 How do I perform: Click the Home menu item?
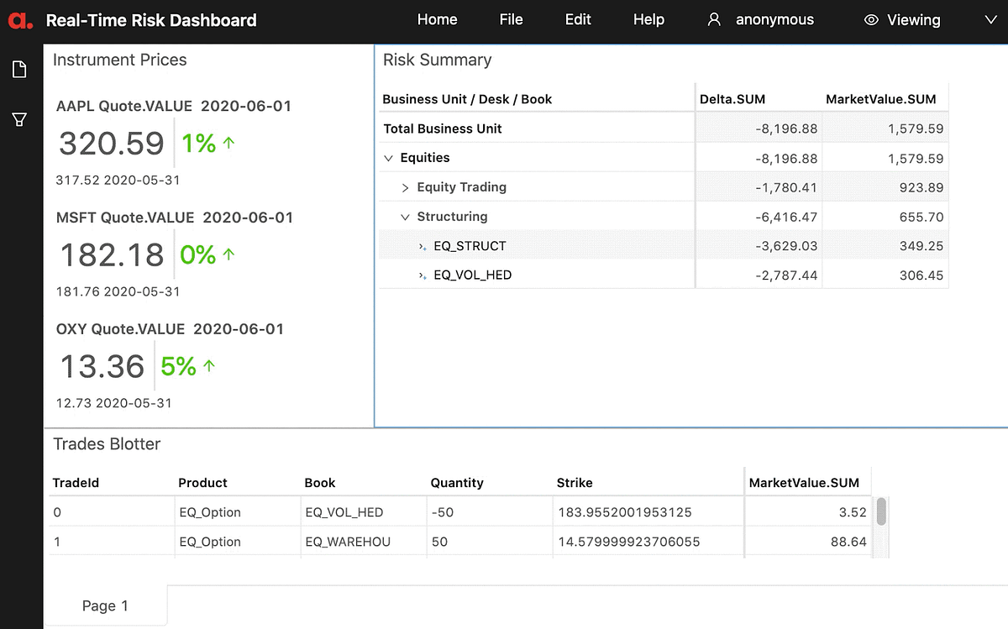(437, 19)
